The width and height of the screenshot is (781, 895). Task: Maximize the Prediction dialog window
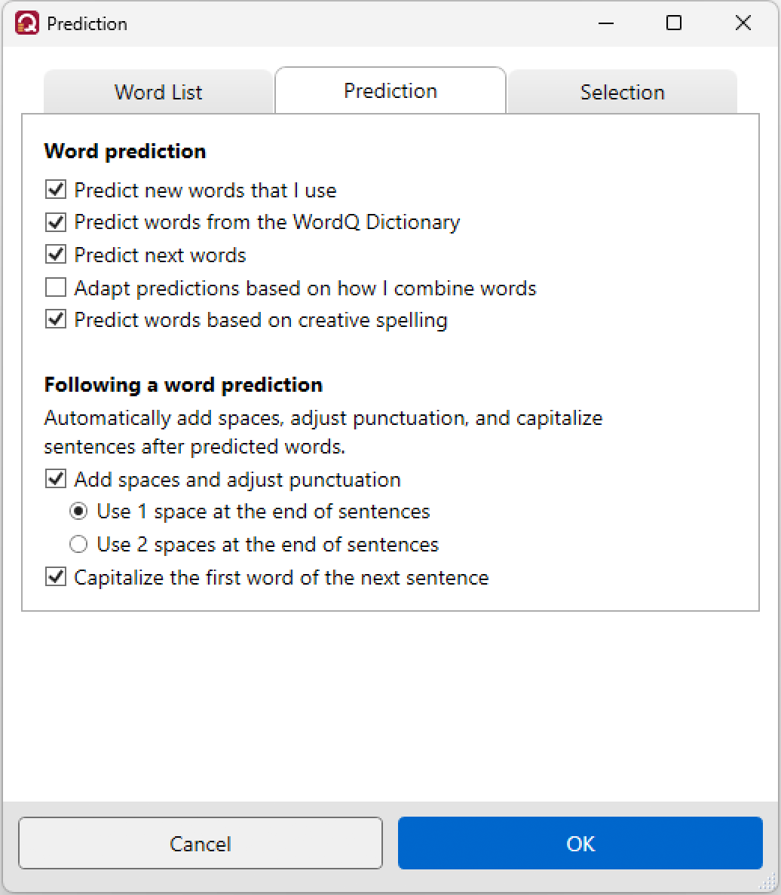coord(674,23)
